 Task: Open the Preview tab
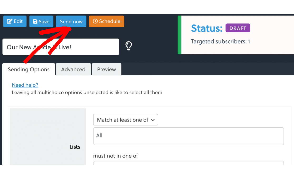point(106,70)
